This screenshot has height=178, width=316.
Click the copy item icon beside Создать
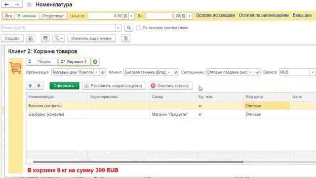coord(31,38)
